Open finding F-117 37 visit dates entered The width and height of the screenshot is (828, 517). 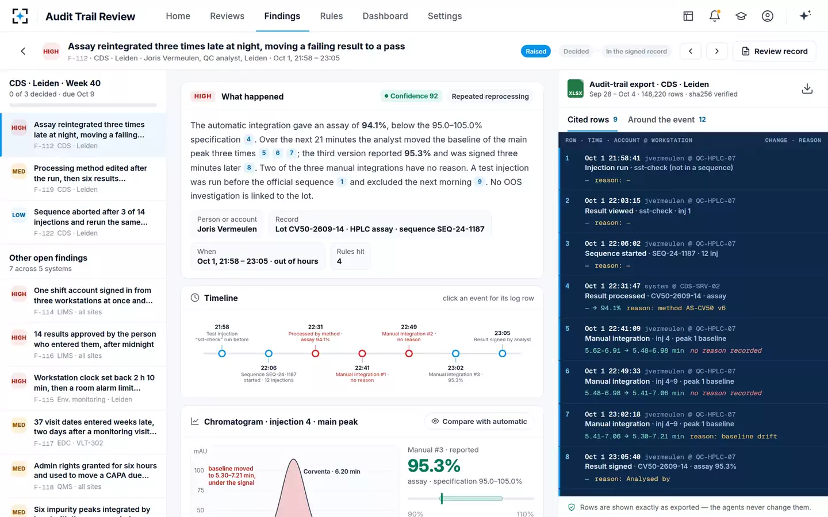pos(83,432)
